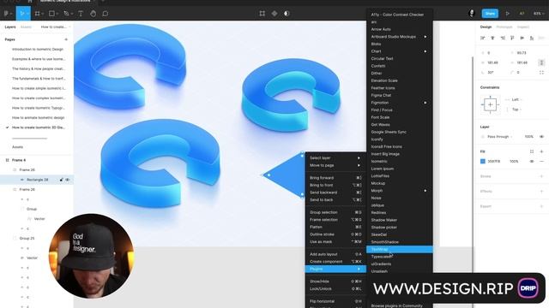The height and width of the screenshot is (308, 549).
Task: Expand Move to page submenu
Action: tap(335, 165)
